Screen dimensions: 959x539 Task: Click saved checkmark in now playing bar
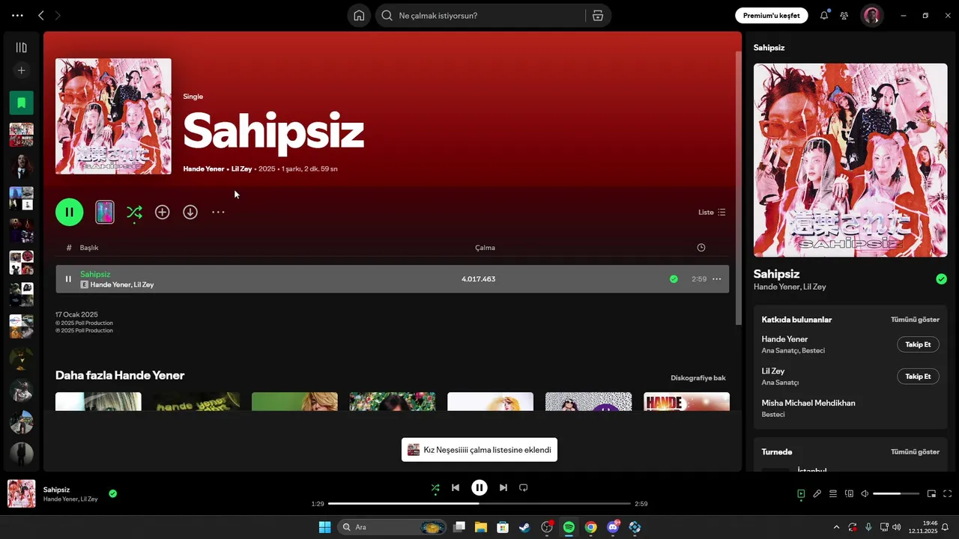point(112,493)
